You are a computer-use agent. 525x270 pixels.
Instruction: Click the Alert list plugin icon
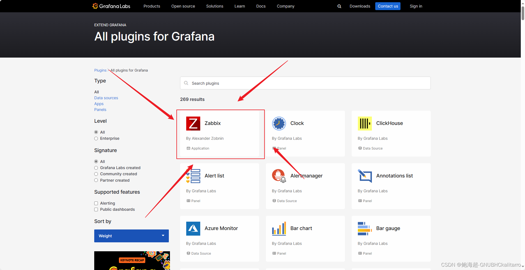[193, 176]
